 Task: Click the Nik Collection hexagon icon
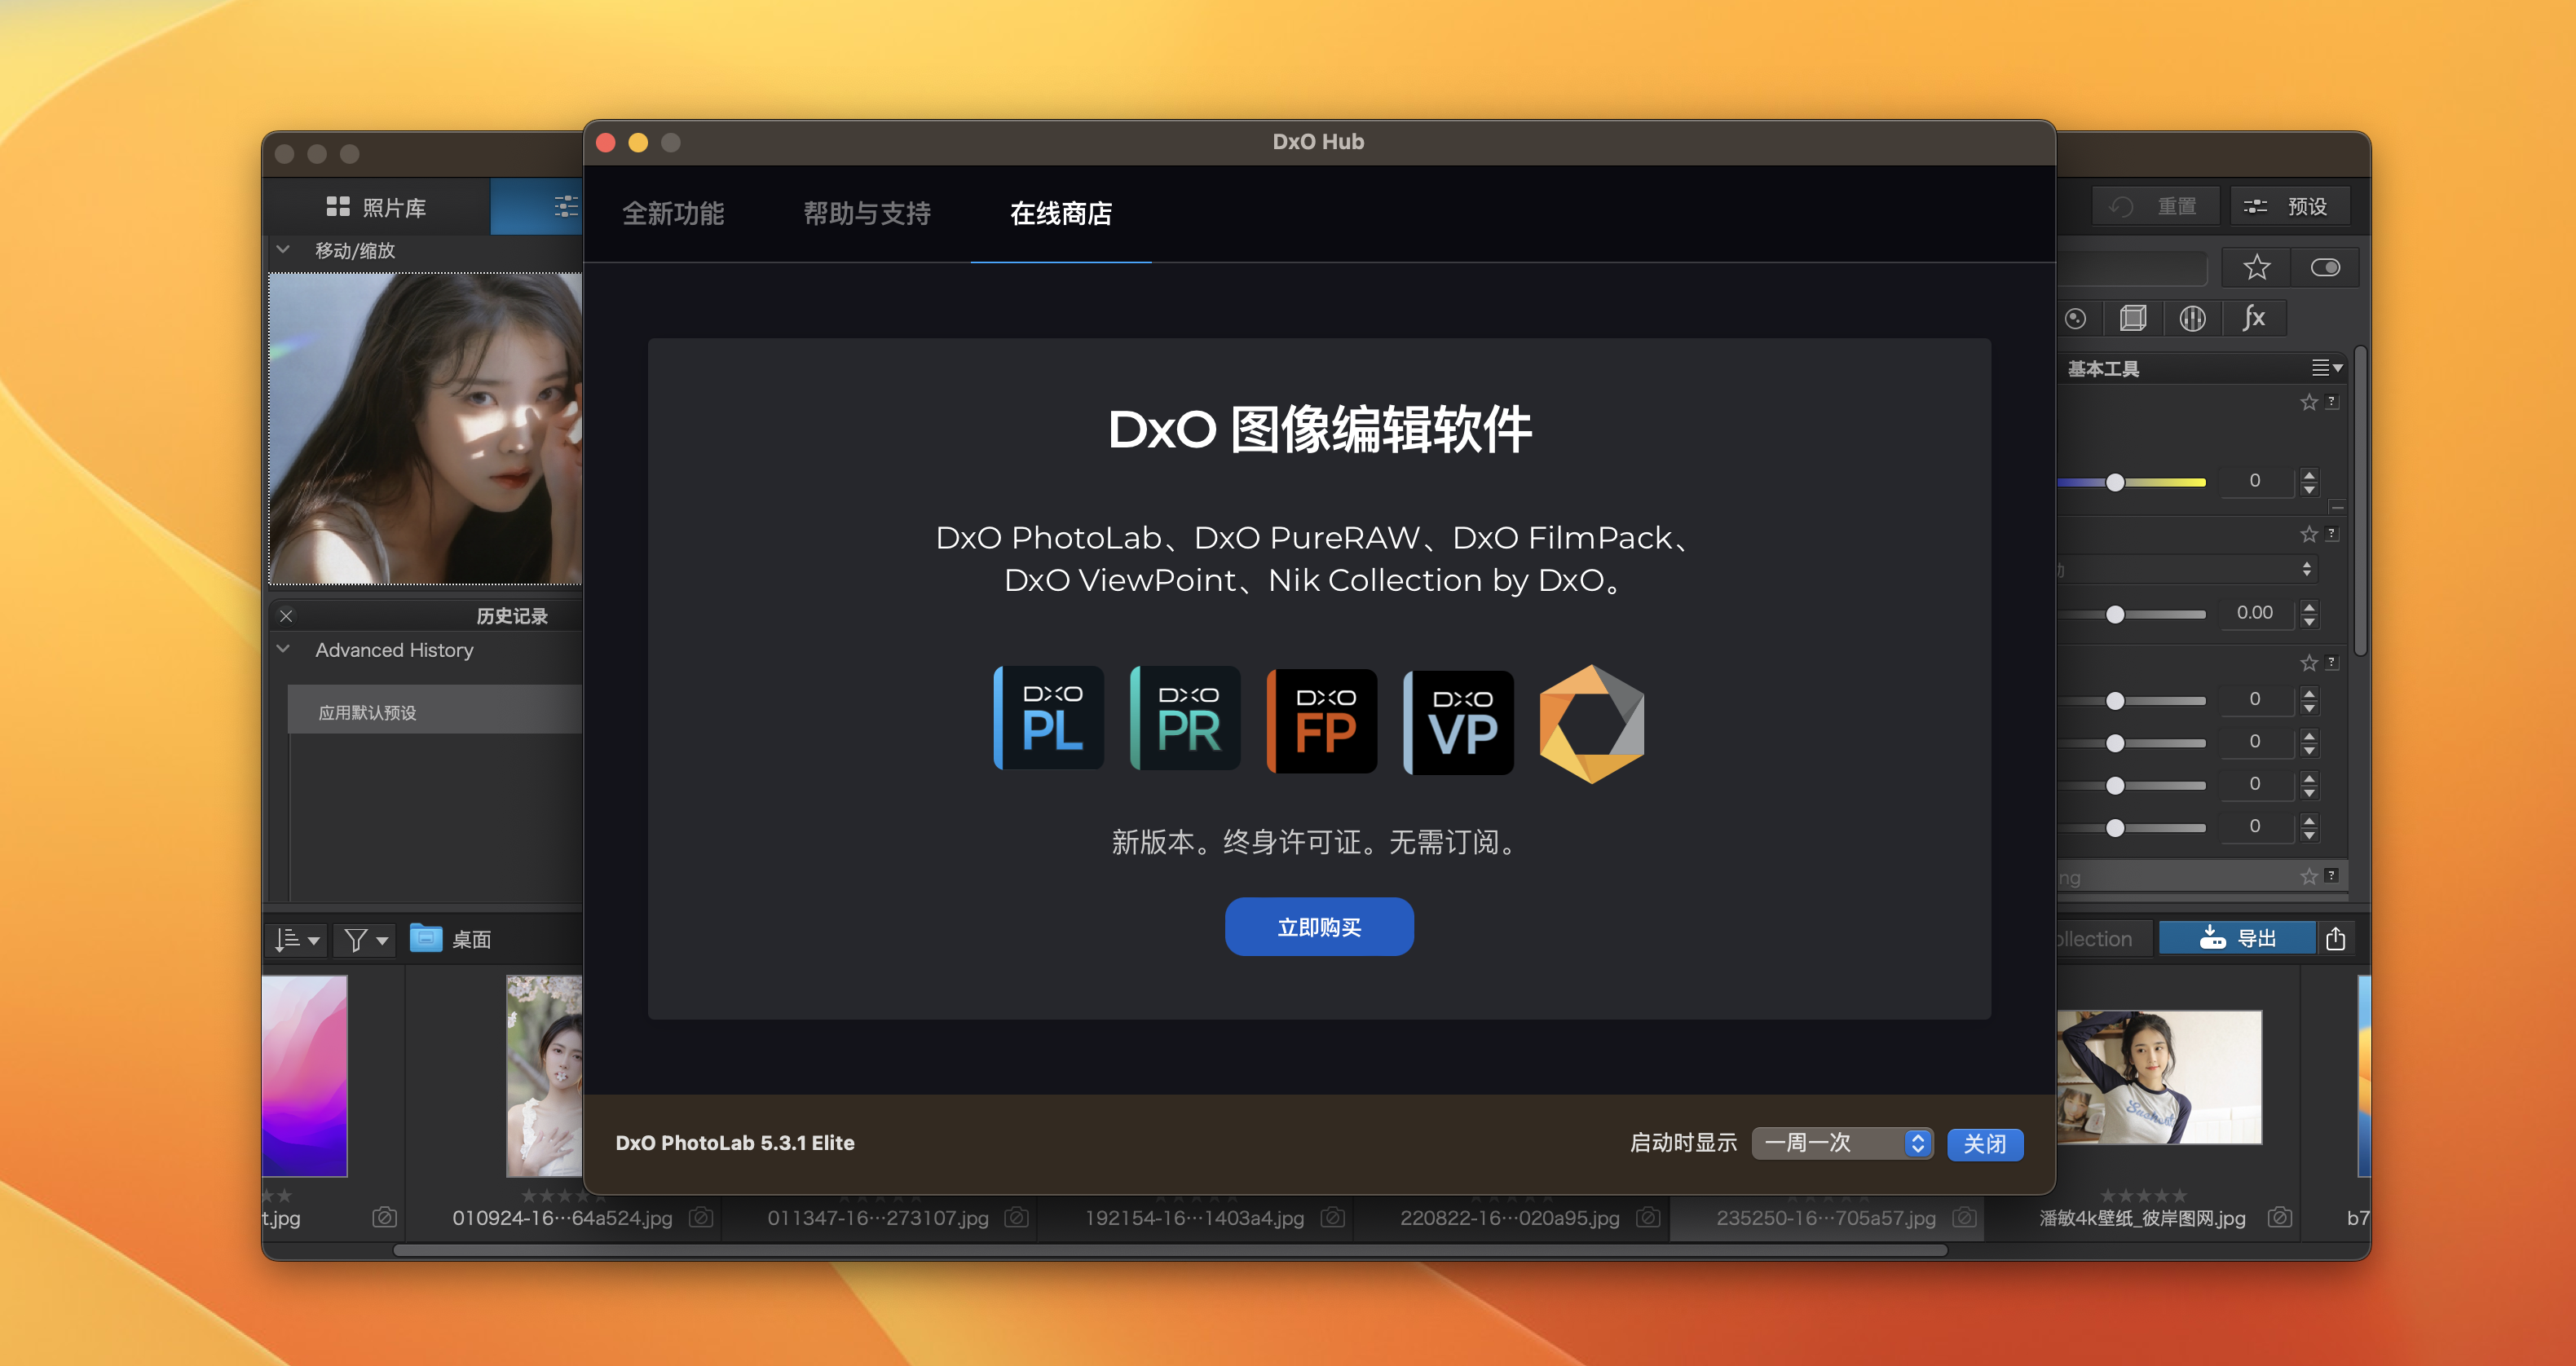[1592, 723]
